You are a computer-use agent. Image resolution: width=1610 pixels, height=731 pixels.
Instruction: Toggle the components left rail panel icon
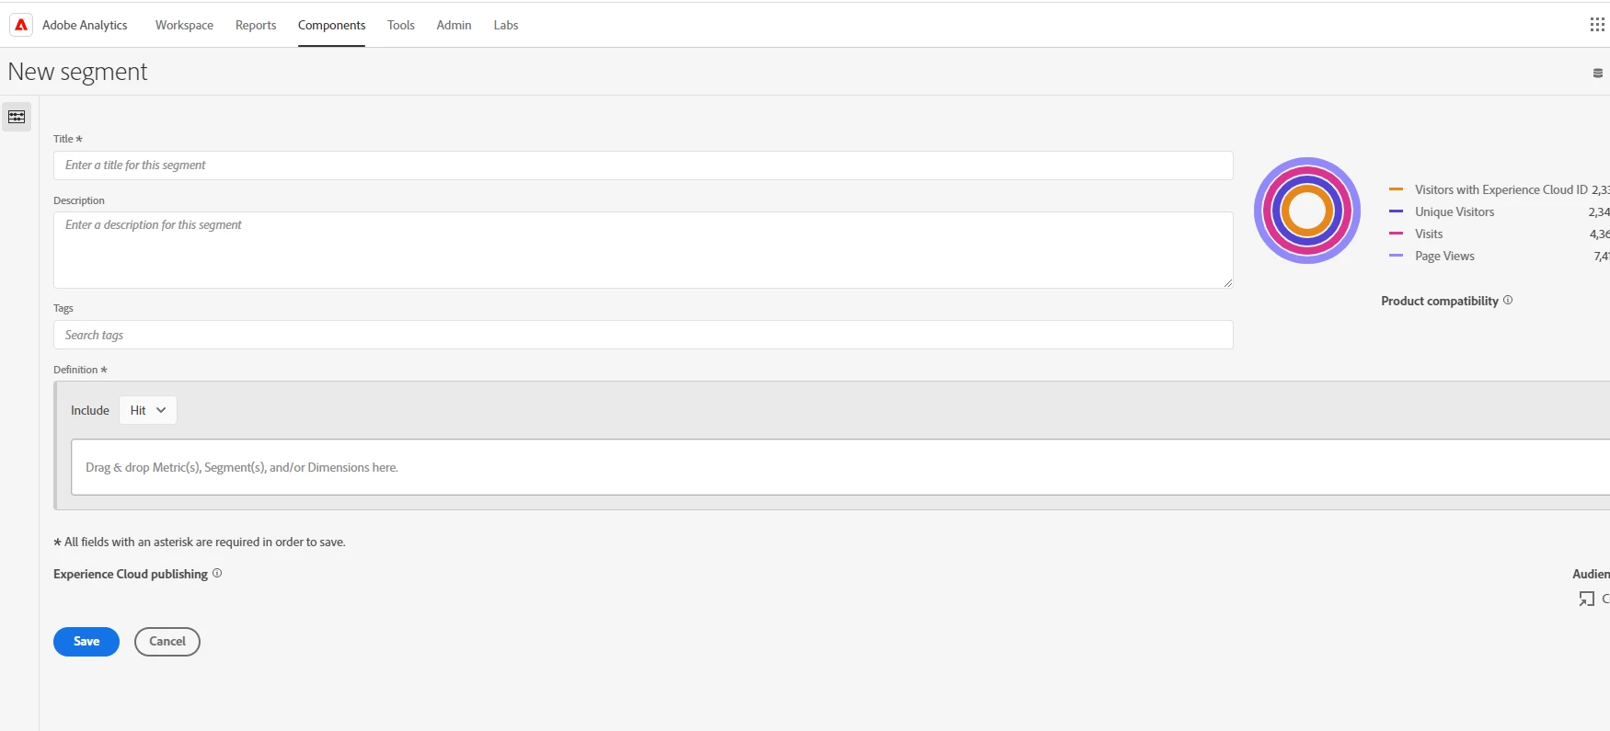click(x=17, y=117)
